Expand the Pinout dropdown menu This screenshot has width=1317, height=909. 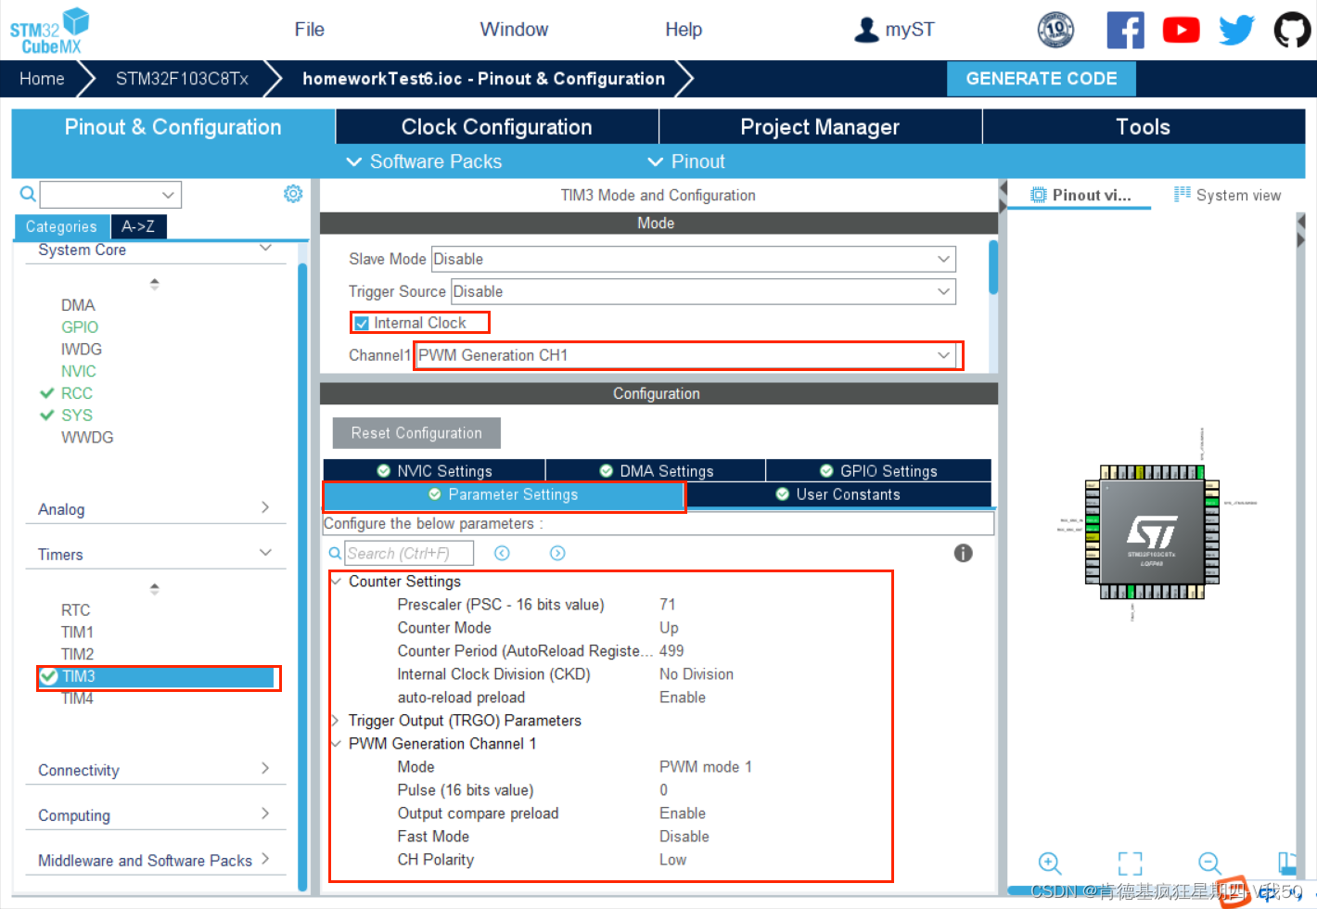(686, 161)
